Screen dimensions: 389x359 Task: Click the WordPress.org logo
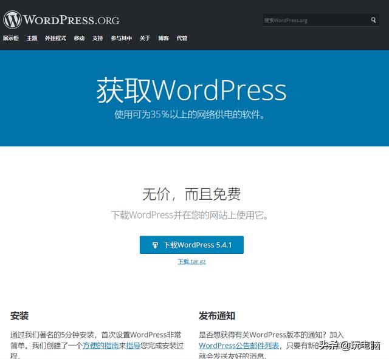pyautogui.click(x=61, y=19)
